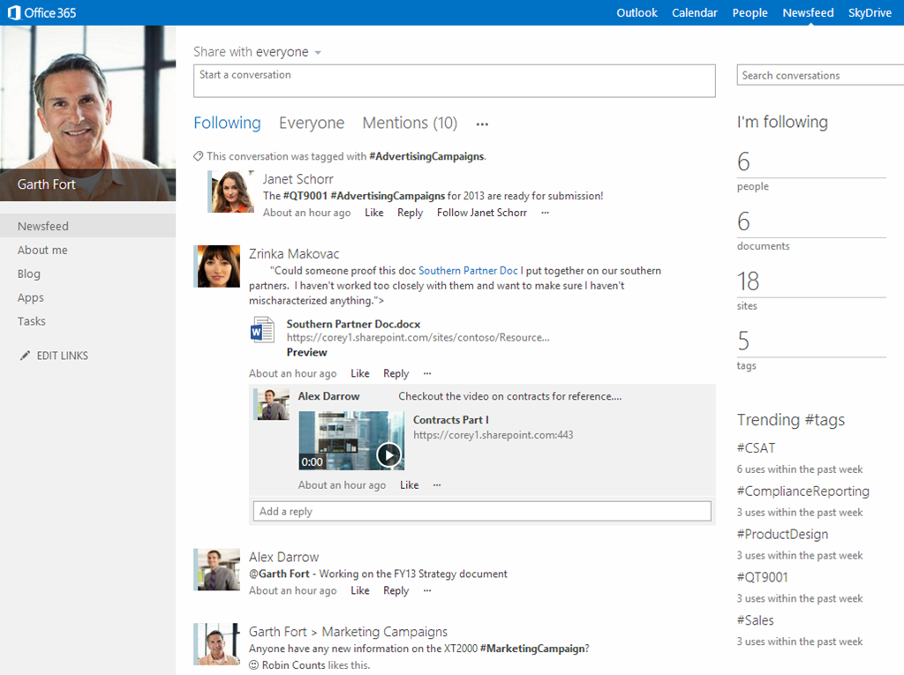
Task: Open more options on Janet Schorr's post
Action: 545,213
